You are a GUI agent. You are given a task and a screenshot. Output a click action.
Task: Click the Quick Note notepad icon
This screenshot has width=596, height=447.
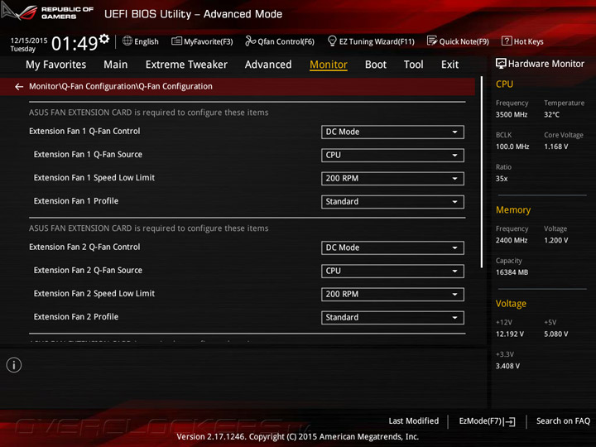[432, 41]
